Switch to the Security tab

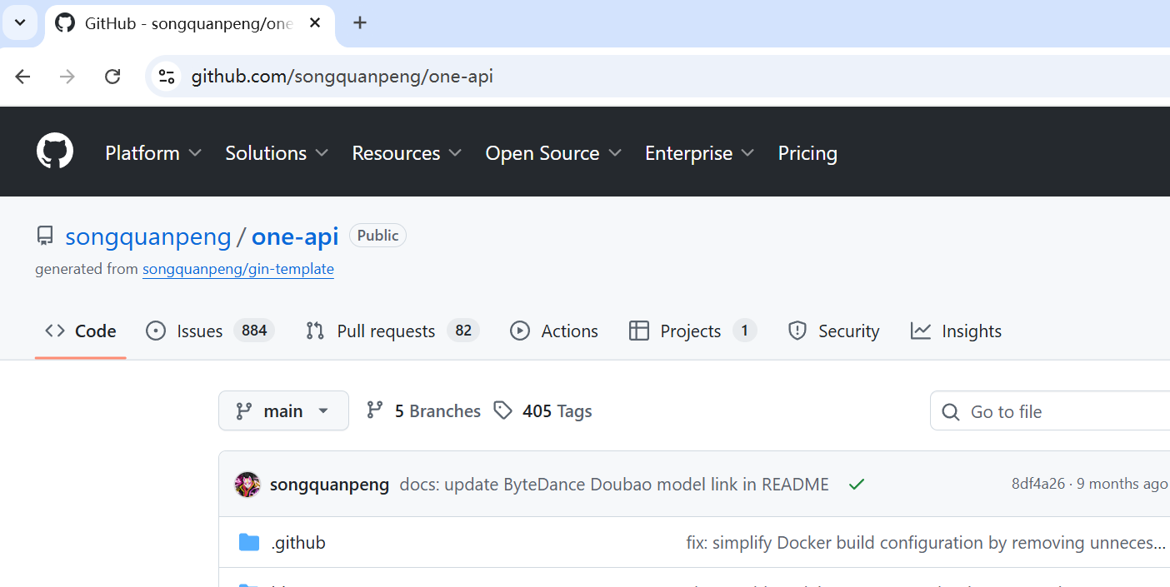tap(833, 331)
